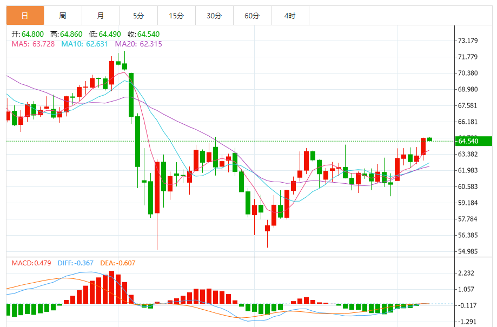Click the 1.057 MACD axis label
This screenshot has height=327, width=497.
point(466,289)
